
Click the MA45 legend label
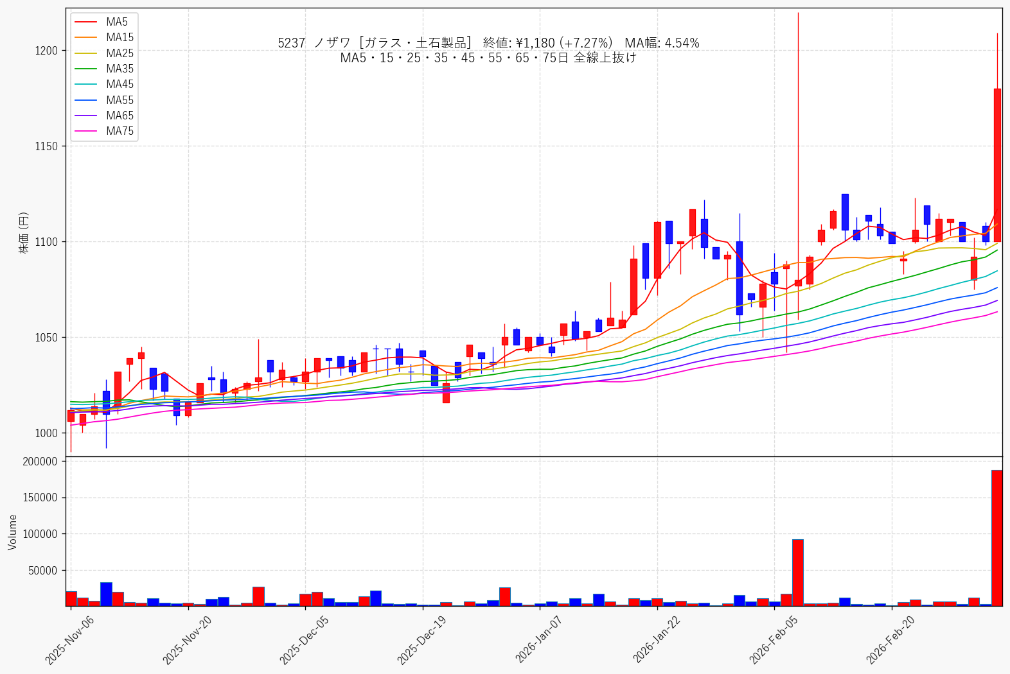coord(120,84)
